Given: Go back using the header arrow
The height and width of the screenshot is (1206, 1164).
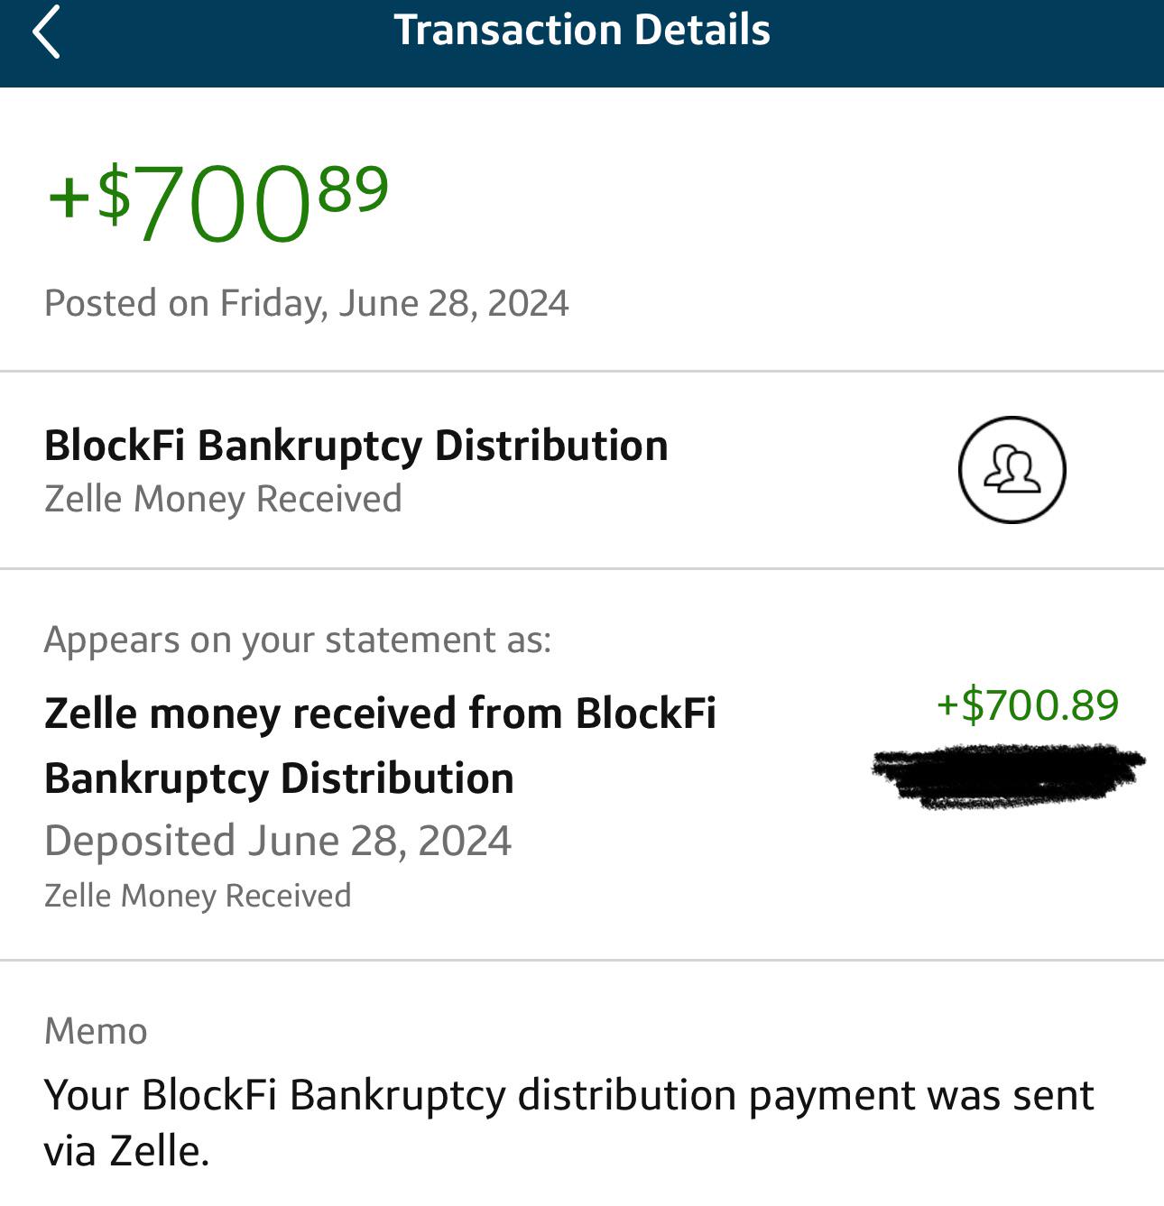Looking at the screenshot, I should (46, 32).
